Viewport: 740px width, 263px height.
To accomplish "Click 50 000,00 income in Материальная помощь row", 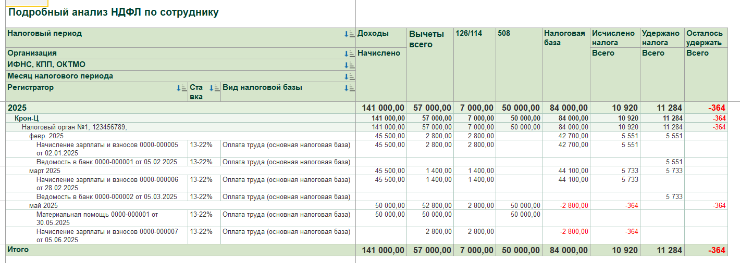I will 389,214.
